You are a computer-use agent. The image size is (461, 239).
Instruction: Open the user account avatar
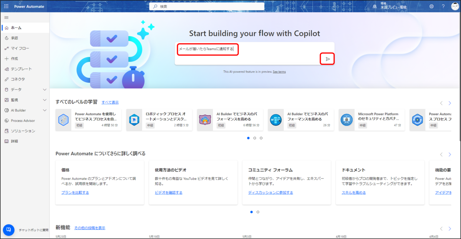(x=455, y=7)
